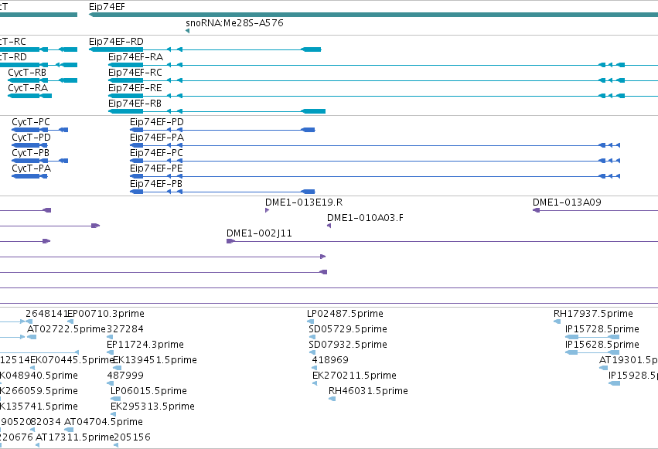Click the SD07932.5prime label

[348, 345]
